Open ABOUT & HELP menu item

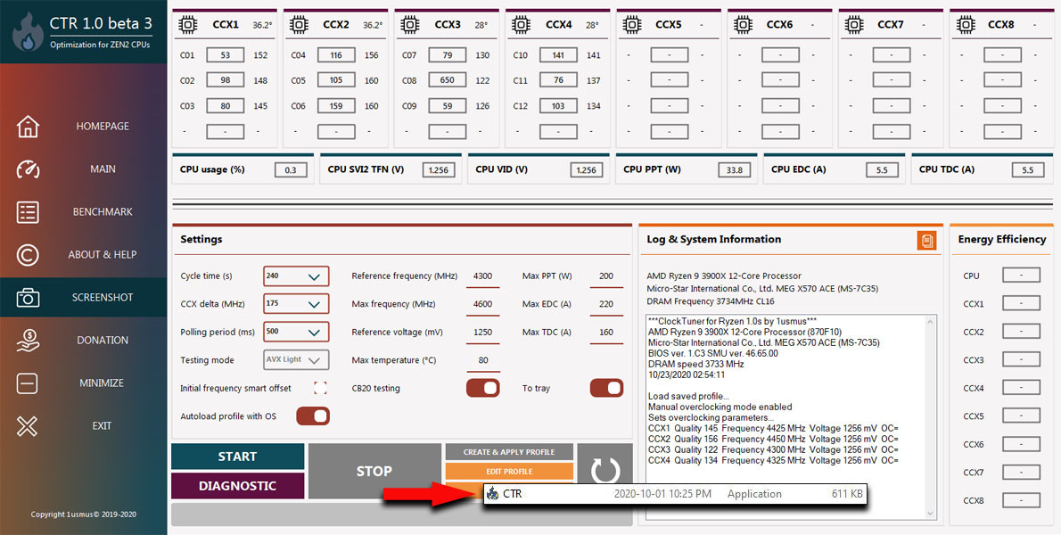pyautogui.click(x=103, y=255)
